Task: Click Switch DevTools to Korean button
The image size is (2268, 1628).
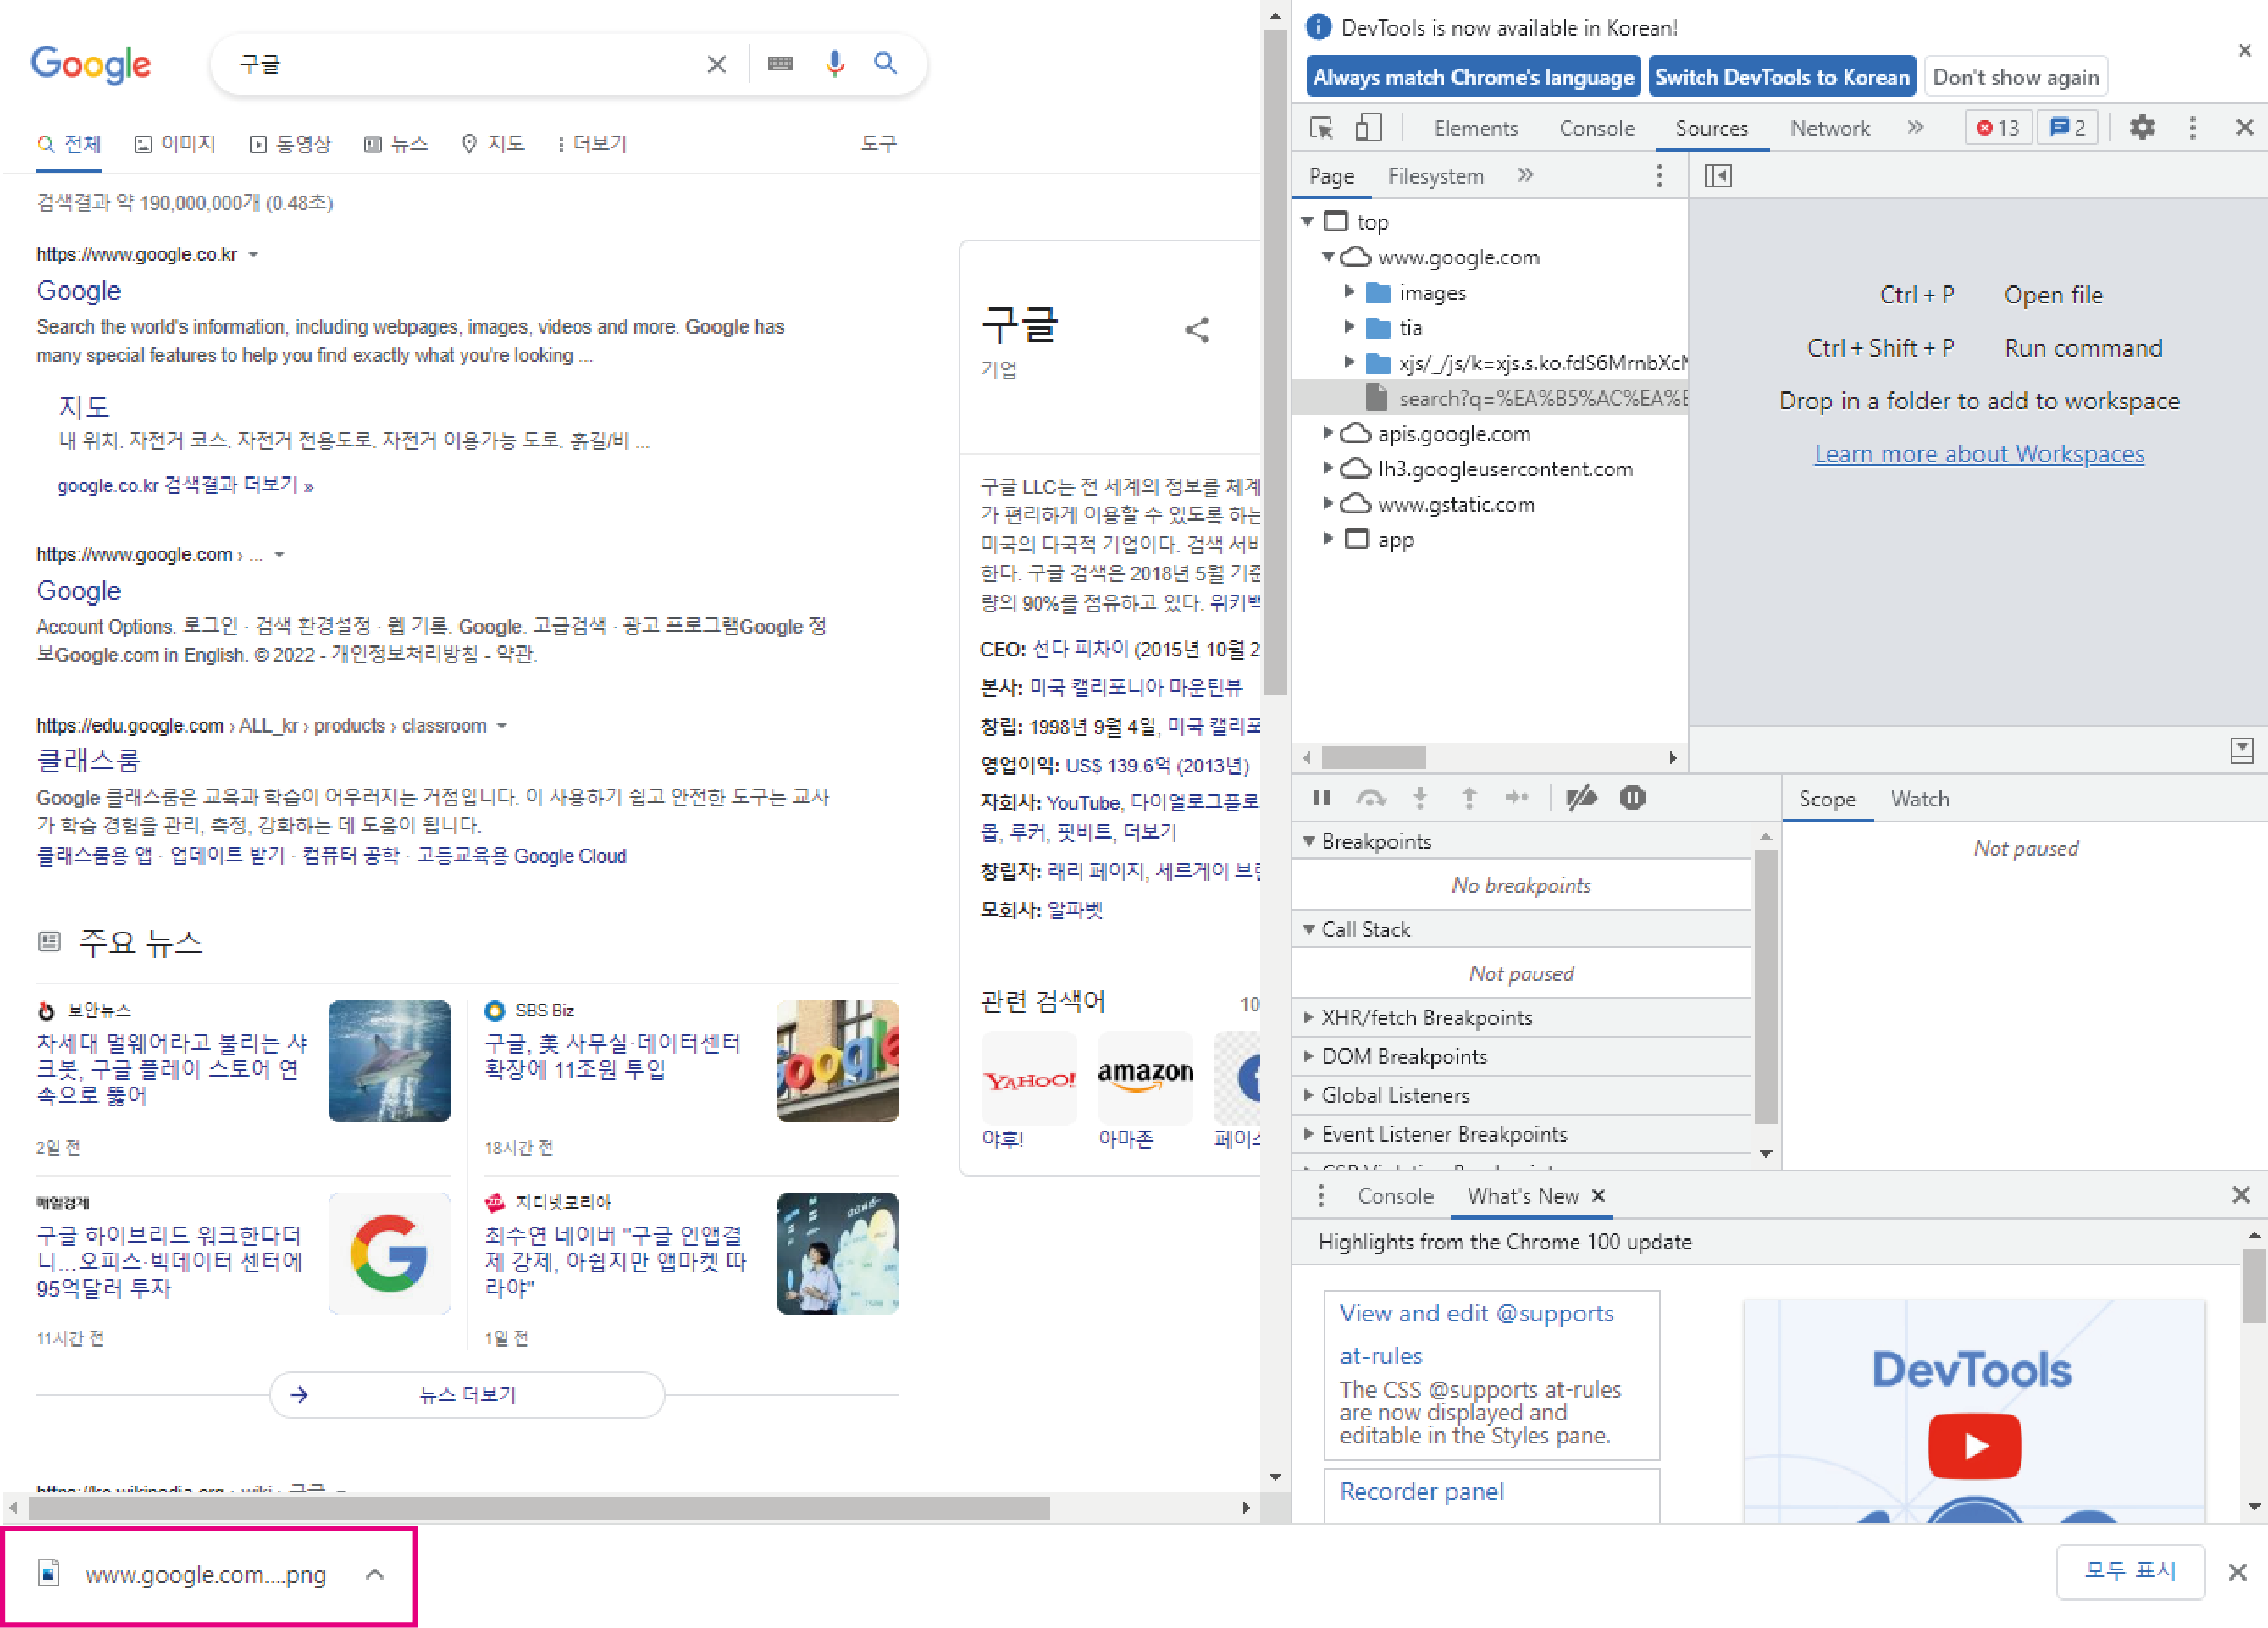Action: coord(1781,77)
